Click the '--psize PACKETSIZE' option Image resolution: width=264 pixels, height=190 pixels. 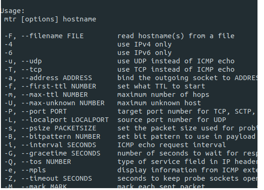[x=59, y=128]
